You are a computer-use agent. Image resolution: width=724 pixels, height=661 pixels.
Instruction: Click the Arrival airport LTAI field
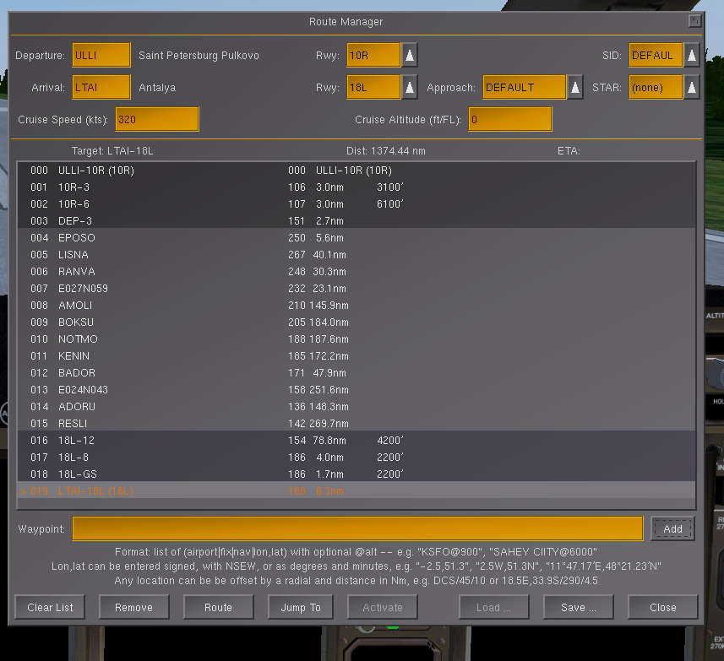[101, 87]
